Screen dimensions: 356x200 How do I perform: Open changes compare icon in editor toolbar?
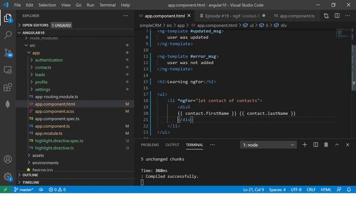pos(327,16)
